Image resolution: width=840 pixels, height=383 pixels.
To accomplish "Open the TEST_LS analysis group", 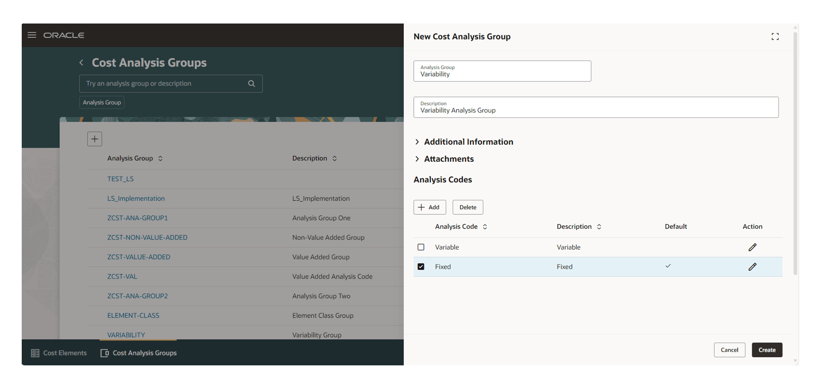I will [120, 179].
